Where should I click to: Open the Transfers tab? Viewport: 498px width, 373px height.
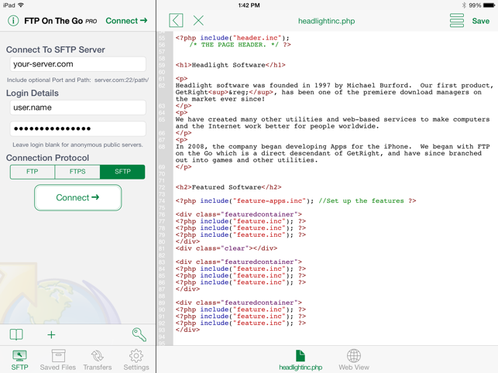click(x=98, y=360)
